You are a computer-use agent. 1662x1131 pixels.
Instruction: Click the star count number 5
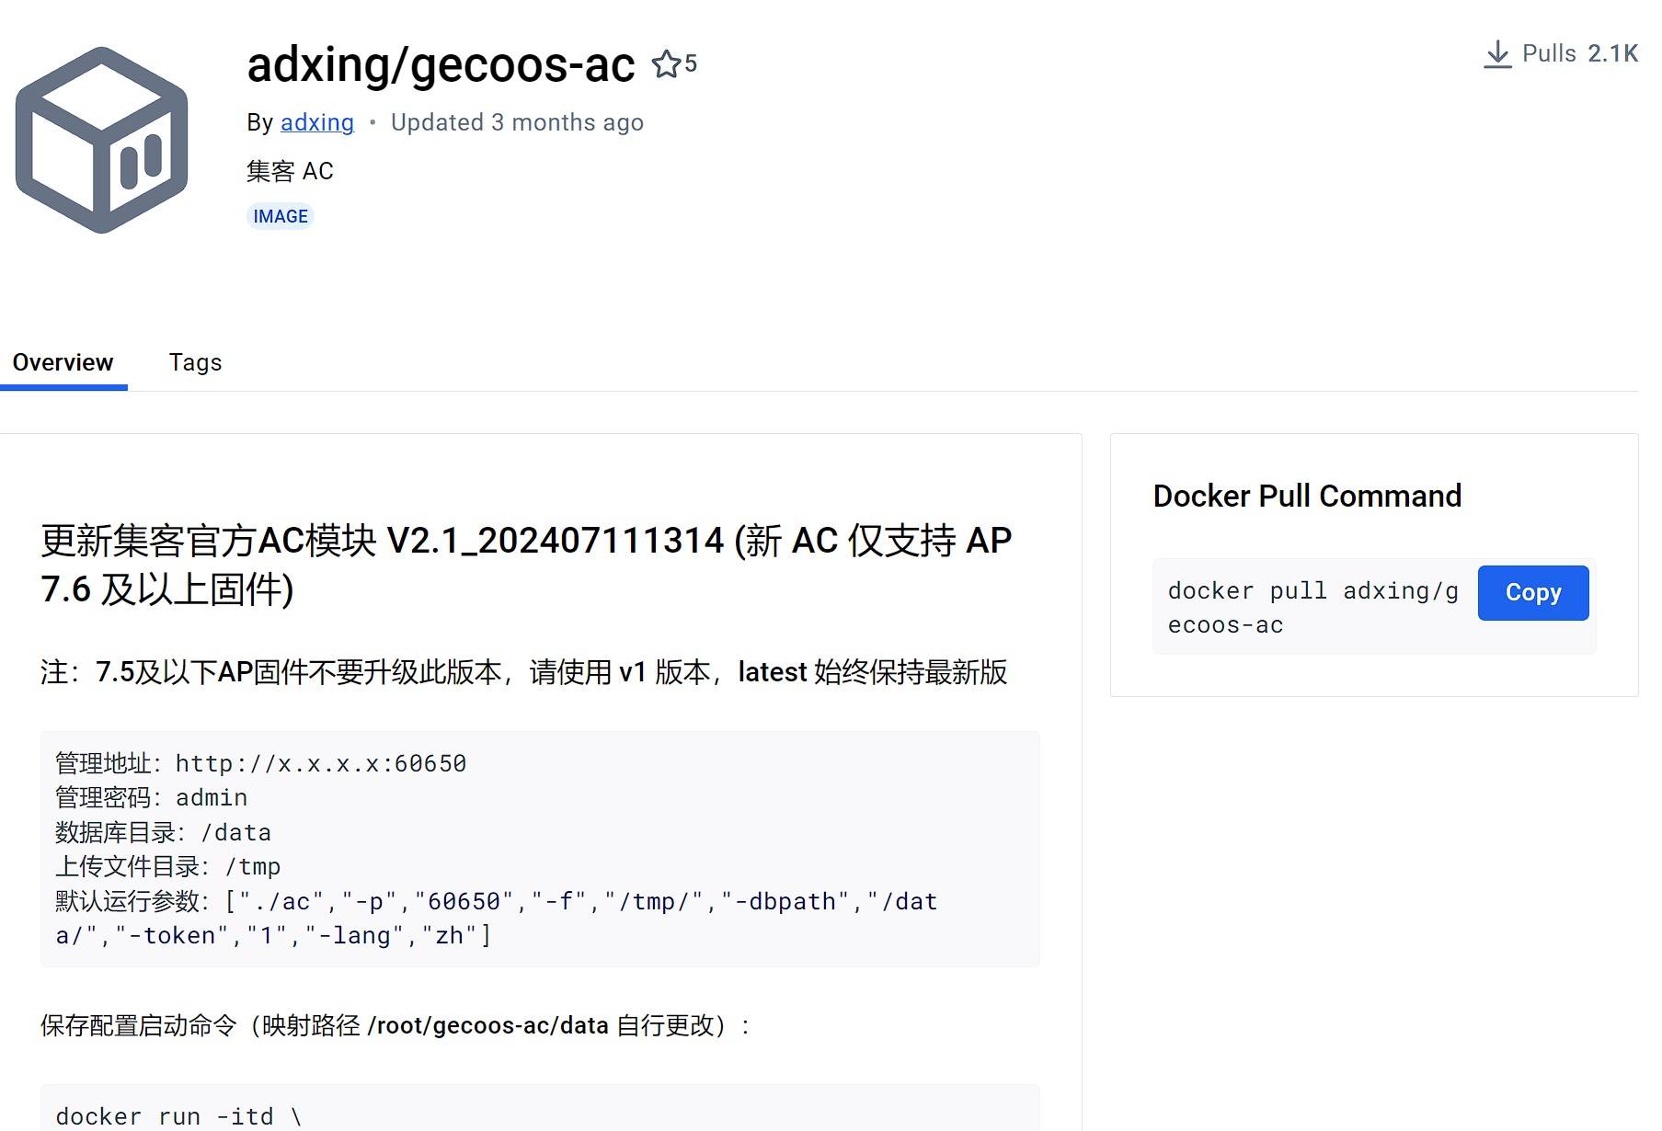click(x=691, y=63)
